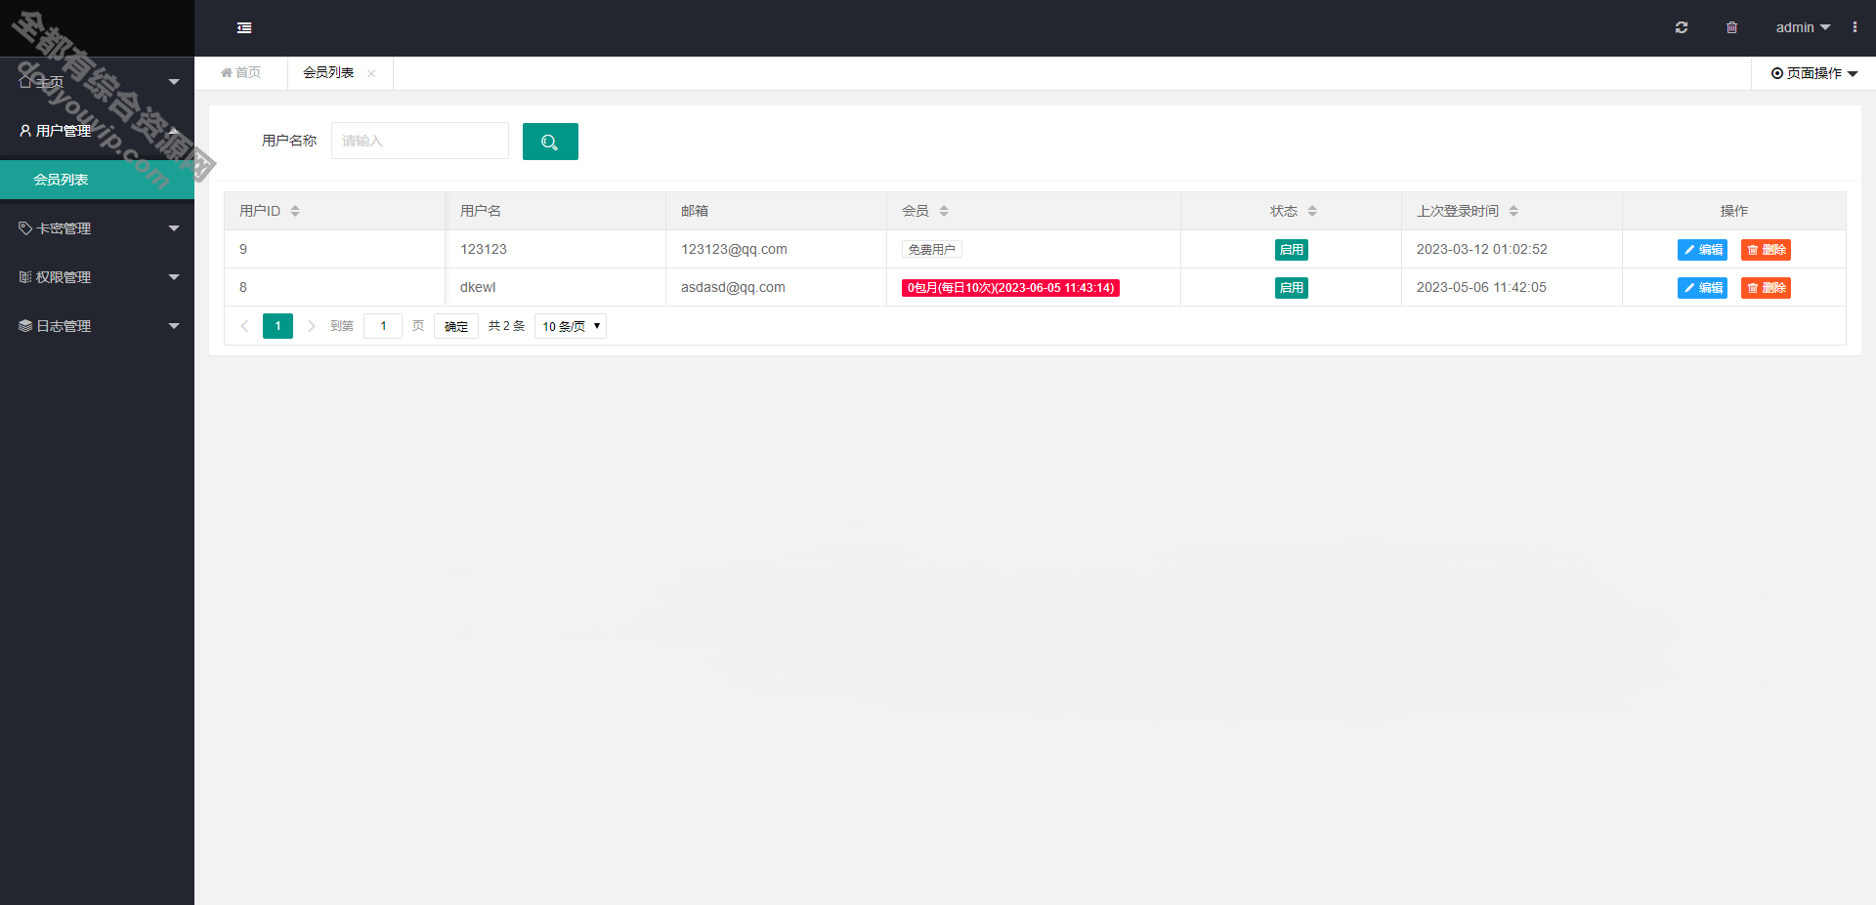1876x905 pixels.
Task: Expand the 日志管理 sidebar menu
Action: click(97, 326)
